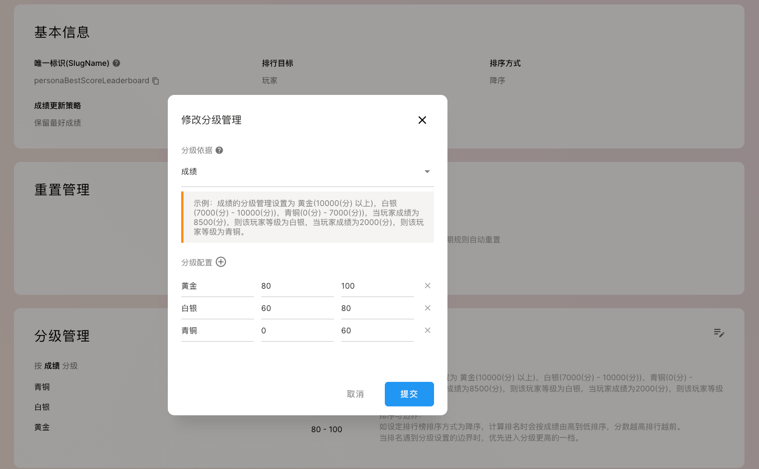759x469 pixels.
Task: Click the 黄金 maximum value field 100
Action: [377, 286]
